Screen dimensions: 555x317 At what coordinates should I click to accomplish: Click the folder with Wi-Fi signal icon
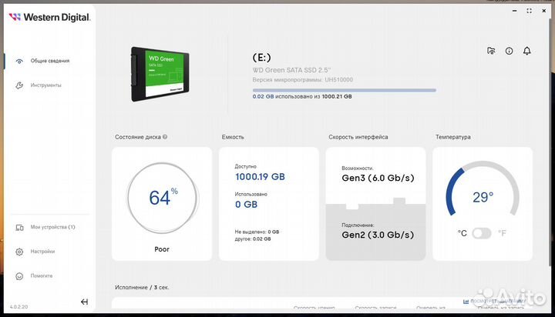491,51
